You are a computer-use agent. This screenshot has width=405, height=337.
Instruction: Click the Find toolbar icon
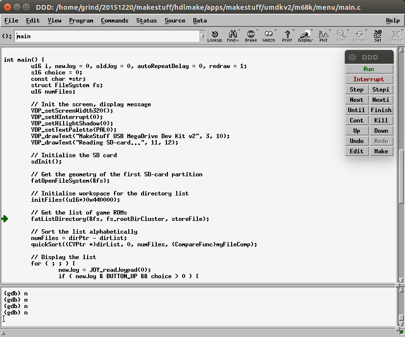(233, 36)
